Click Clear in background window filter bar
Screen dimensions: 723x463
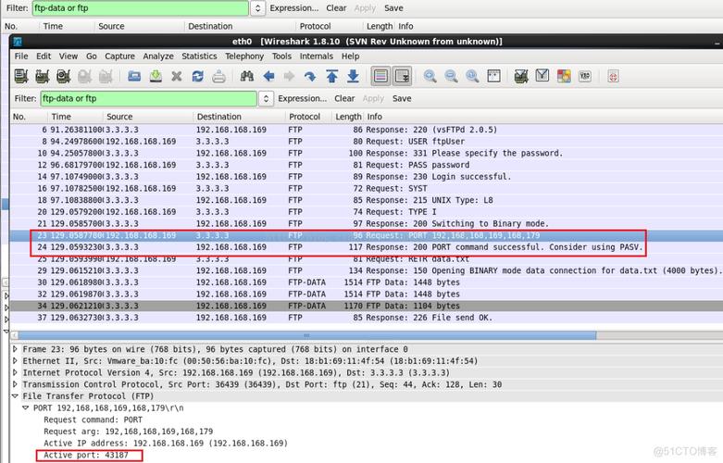click(336, 8)
